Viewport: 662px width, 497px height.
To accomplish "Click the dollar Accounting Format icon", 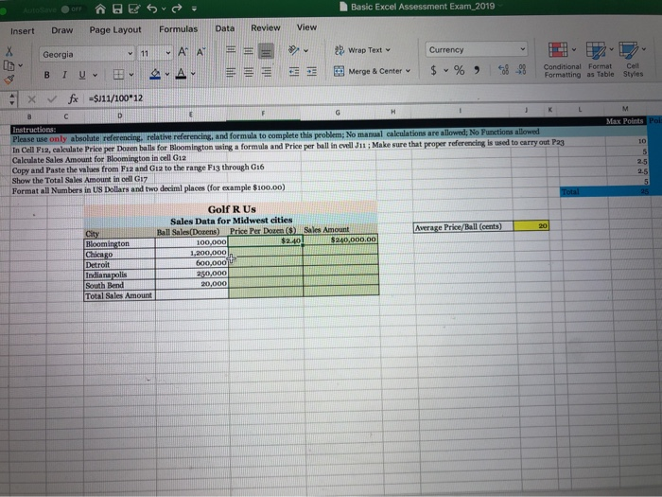I will [x=433, y=70].
